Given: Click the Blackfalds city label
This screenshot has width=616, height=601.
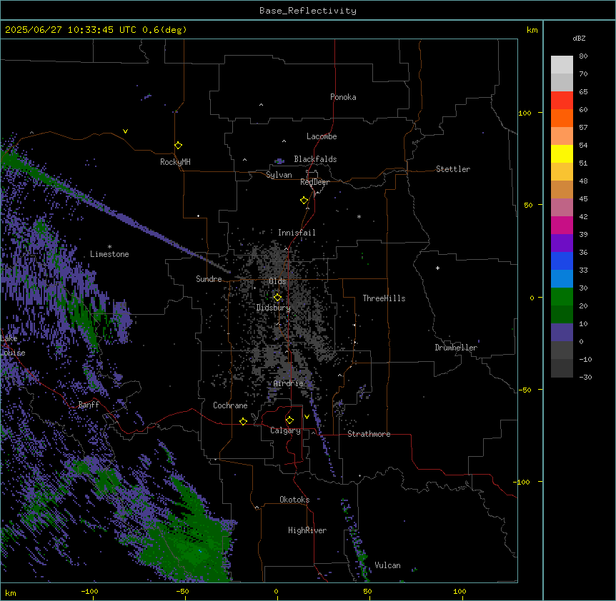Looking at the screenshot, I should tap(315, 159).
